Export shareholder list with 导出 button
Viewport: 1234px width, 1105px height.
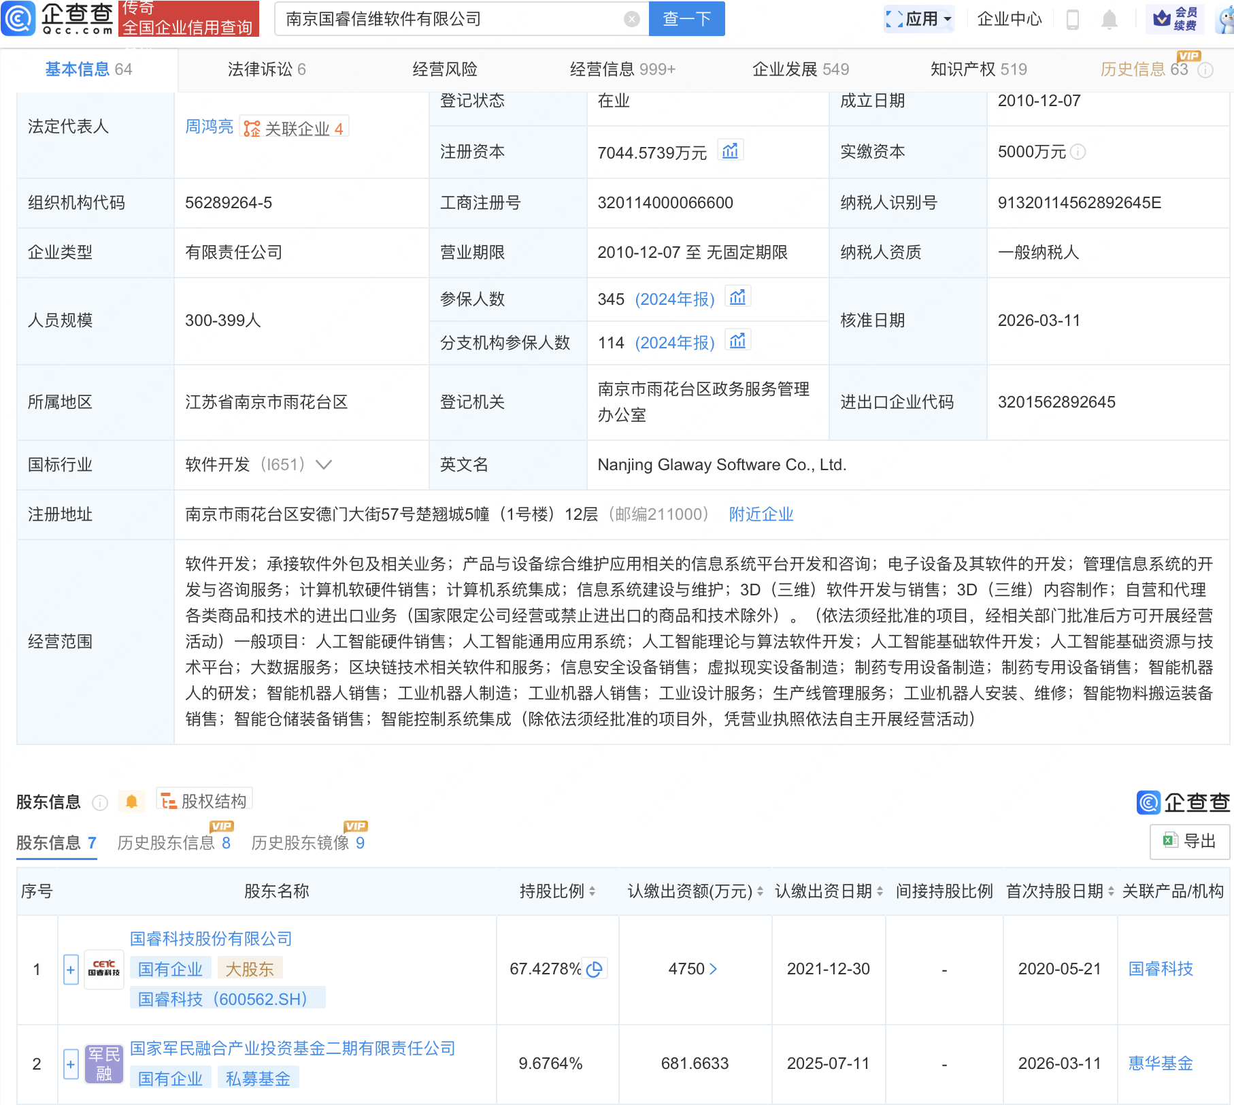pos(1189,841)
